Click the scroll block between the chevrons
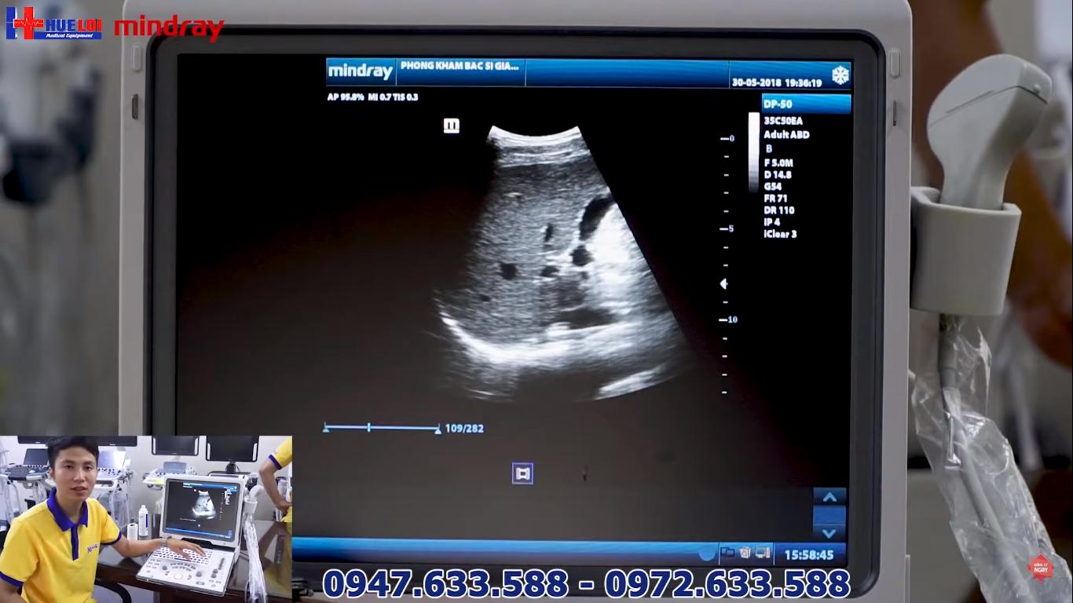 click(x=829, y=515)
